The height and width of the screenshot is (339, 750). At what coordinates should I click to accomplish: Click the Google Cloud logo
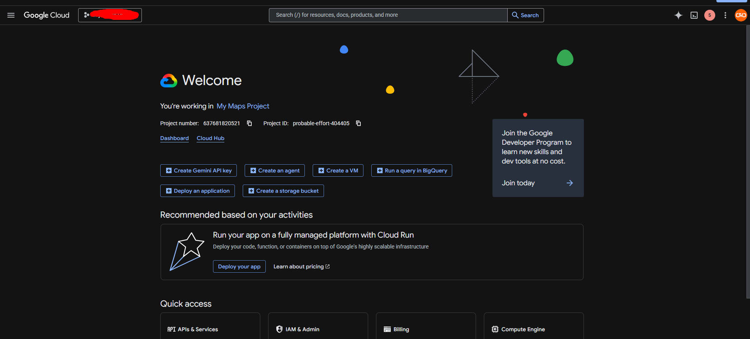click(47, 15)
